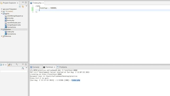The height and width of the screenshot is (96, 170).
Task: Select inputAttributes.json in the tree
Action: 14,23
